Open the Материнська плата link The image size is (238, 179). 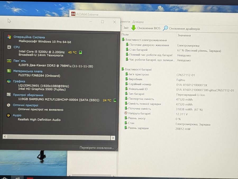(28, 71)
